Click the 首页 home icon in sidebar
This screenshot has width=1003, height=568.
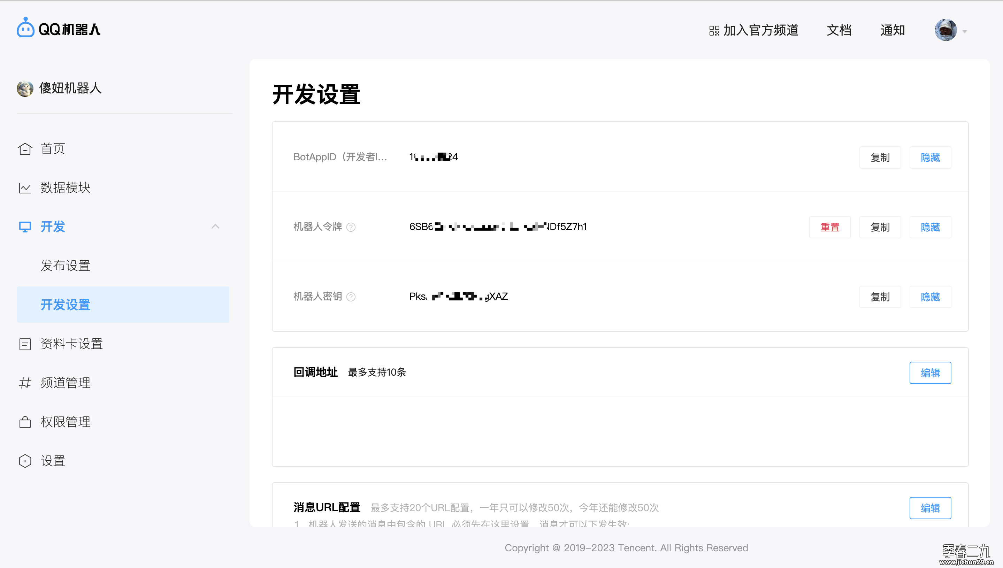tap(25, 149)
